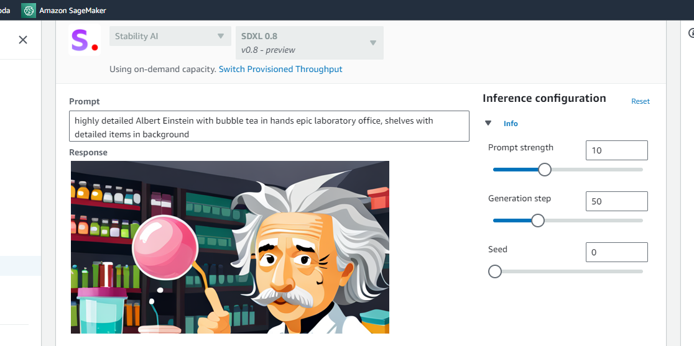Open the Info link under Inference configuration
694x346 pixels.
pos(511,124)
